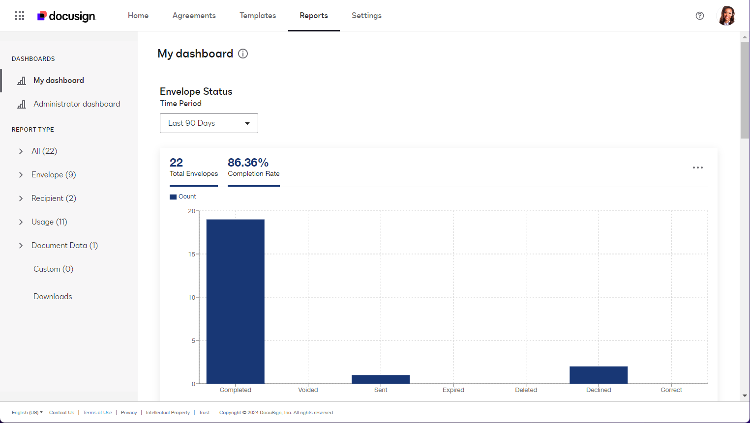
Task: Toggle the Count legend in the chart
Action: (182, 196)
